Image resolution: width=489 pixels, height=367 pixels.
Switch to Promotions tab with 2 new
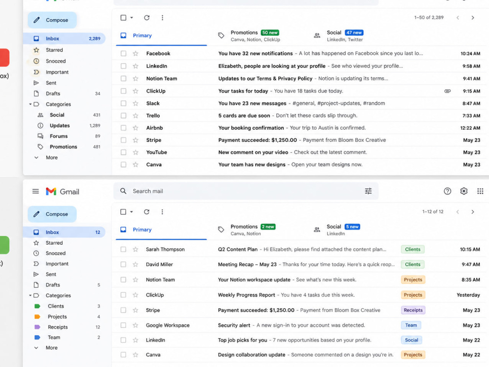(x=246, y=229)
